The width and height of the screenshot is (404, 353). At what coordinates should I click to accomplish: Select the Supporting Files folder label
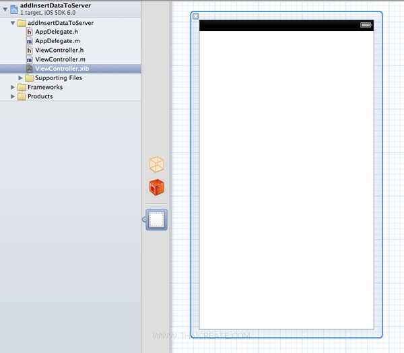59,78
